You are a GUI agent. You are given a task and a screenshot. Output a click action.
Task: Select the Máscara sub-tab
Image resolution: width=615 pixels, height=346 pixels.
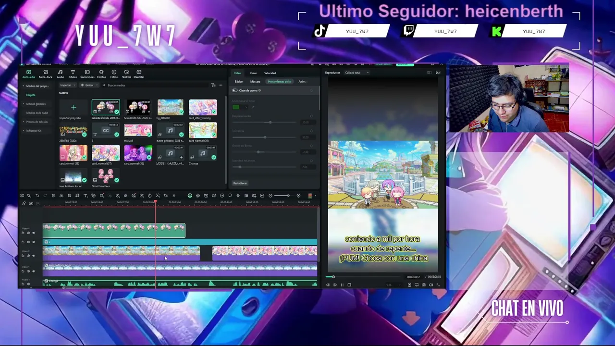(255, 82)
